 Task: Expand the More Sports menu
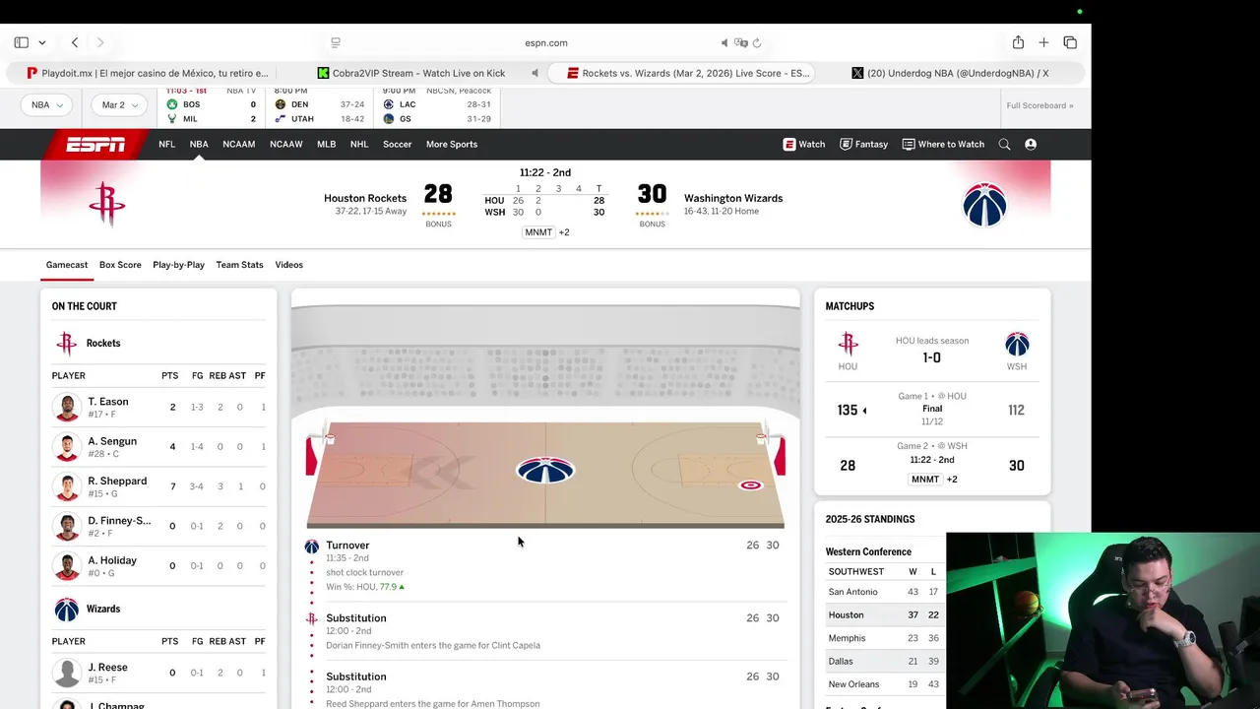(452, 144)
